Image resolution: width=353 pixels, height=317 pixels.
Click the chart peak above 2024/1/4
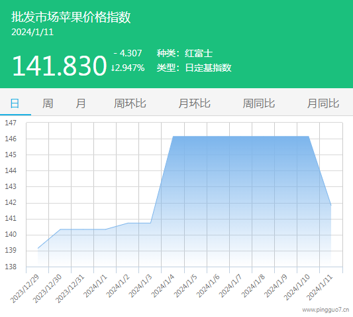(173, 136)
